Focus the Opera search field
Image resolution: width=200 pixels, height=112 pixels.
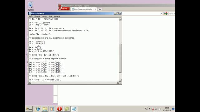[x=172, y=14]
